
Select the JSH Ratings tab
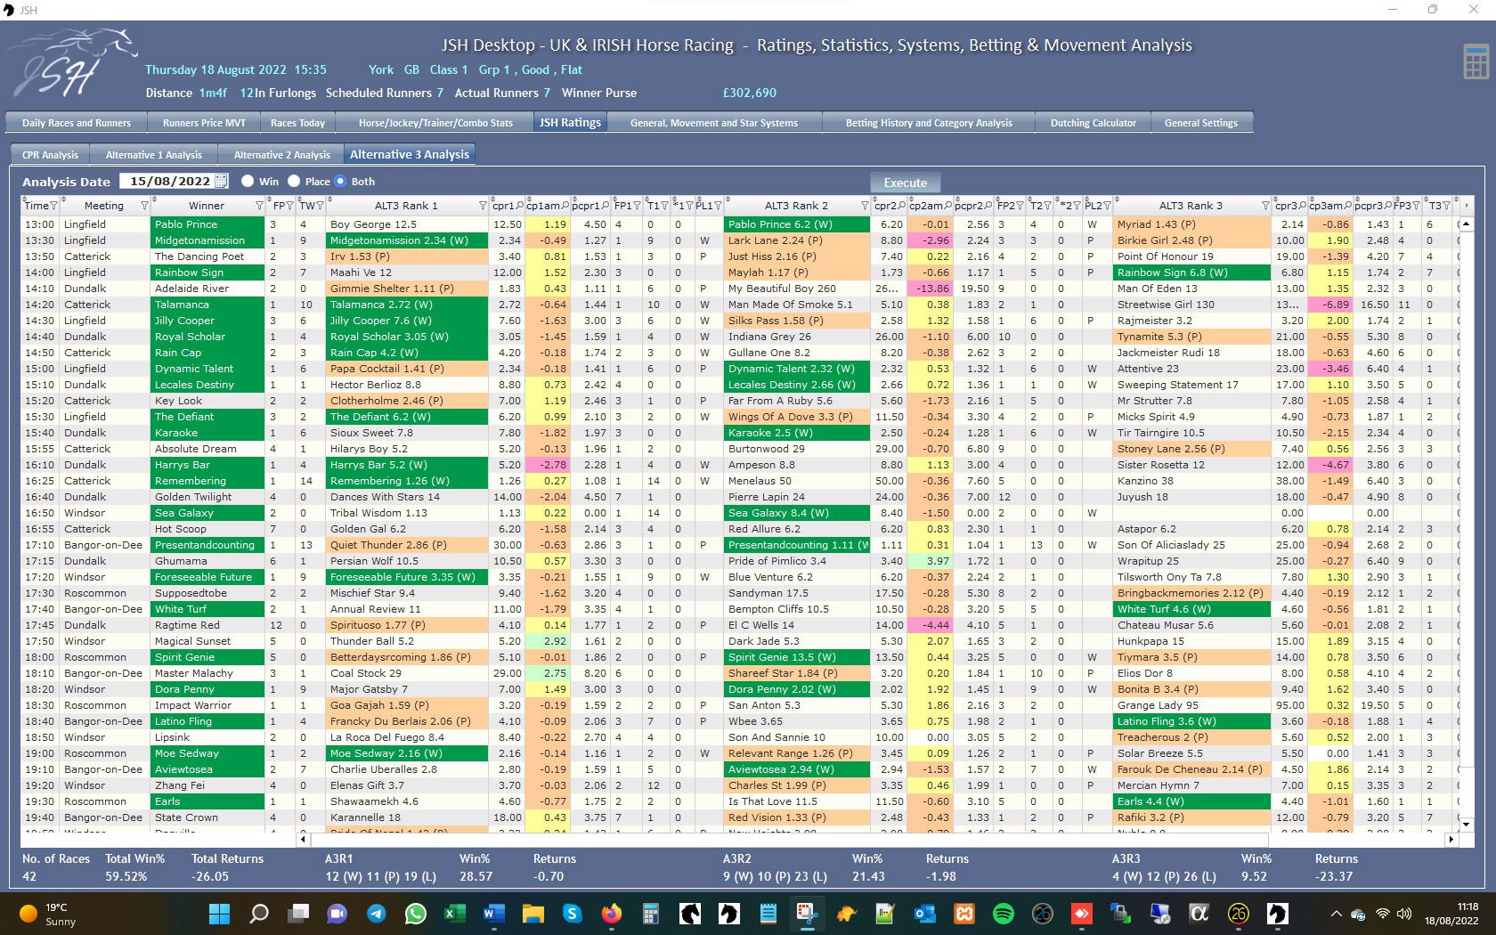click(x=570, y=123)
